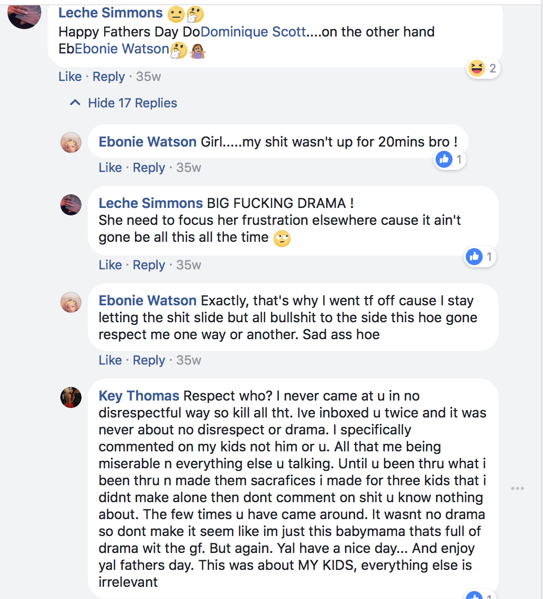The height and width of the screenshot is (599, 543).
Task: Open tagged Dominique Scott profile link
Action: [253, 32]
